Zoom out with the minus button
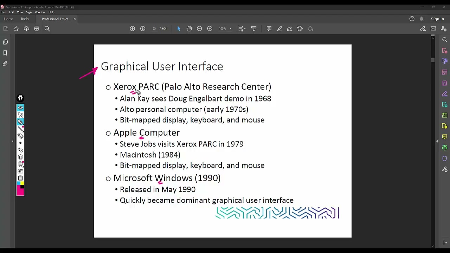Image resolution: width=450 pixels, height=253 pixels. coord(199,28)
